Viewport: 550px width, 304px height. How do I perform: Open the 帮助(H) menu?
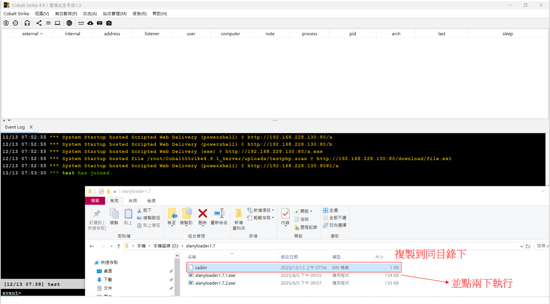tap(159, 14)
